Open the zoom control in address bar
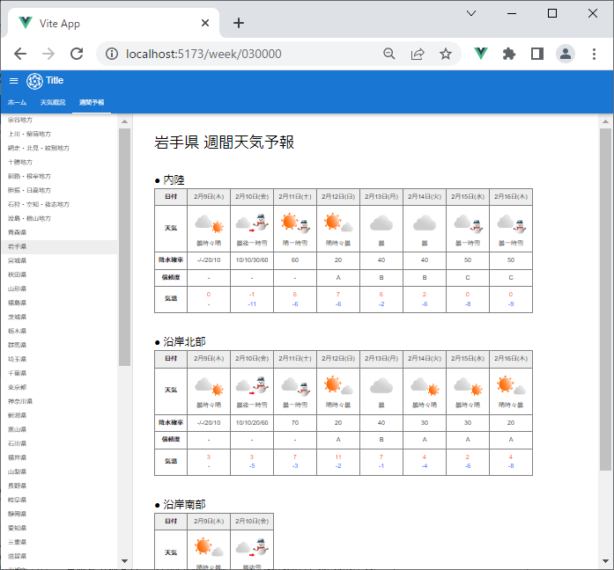614x570 pixels. click(388, 54)
